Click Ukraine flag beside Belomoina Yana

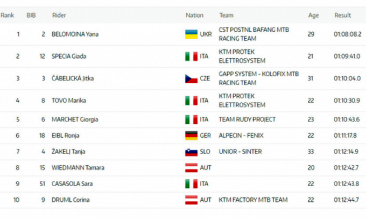click(189, 34)
